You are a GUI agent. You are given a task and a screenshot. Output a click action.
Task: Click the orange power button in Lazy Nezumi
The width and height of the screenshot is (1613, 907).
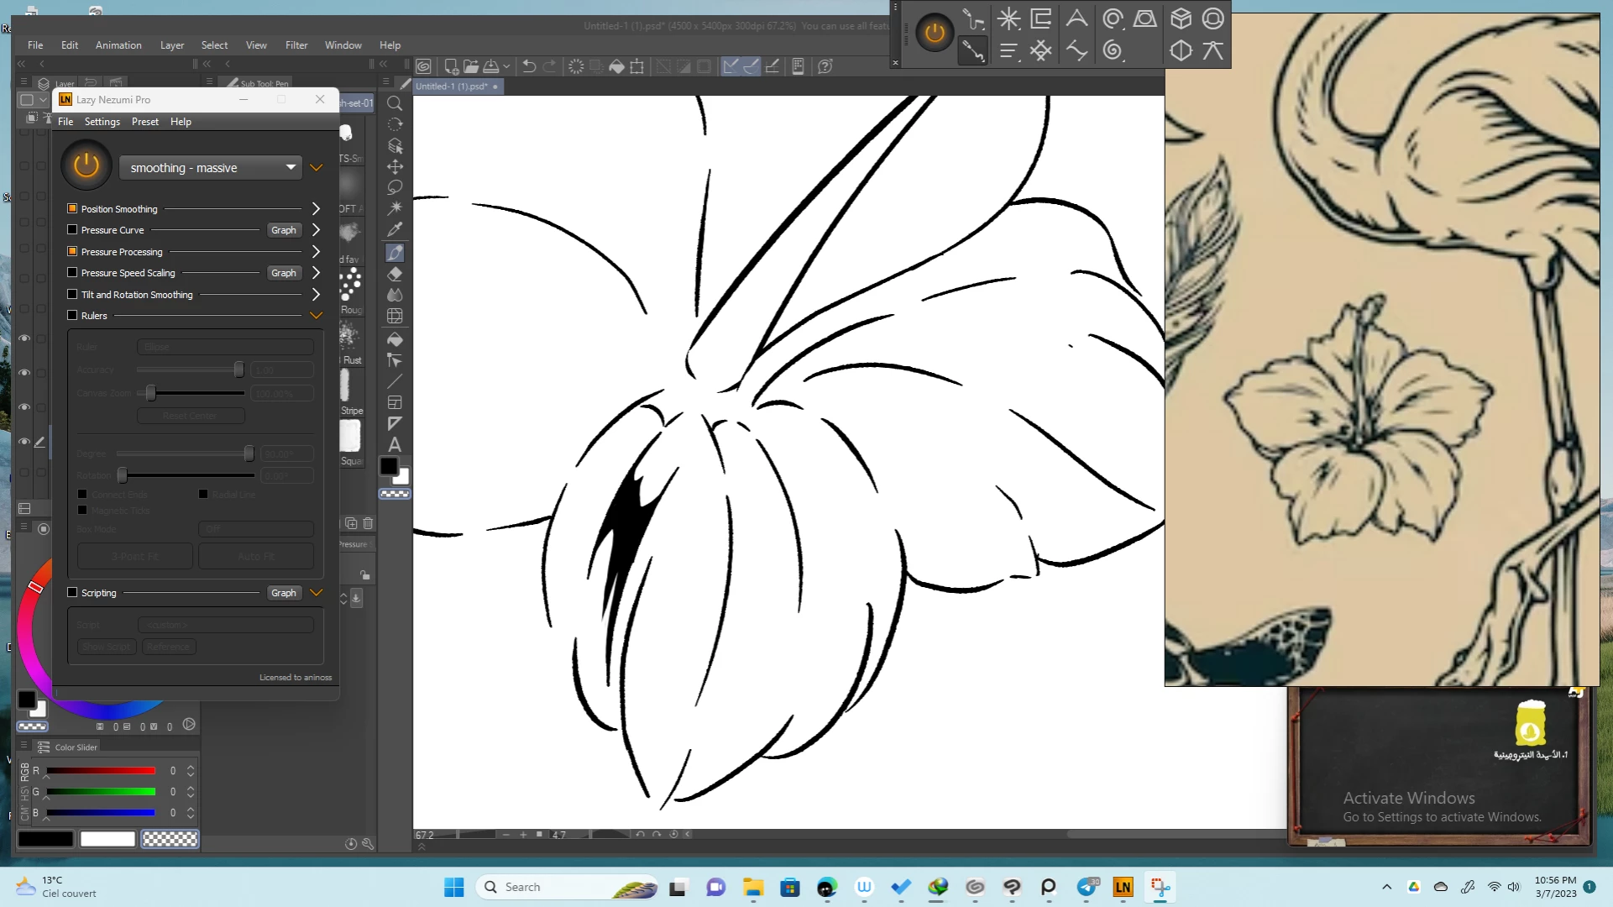86,165
